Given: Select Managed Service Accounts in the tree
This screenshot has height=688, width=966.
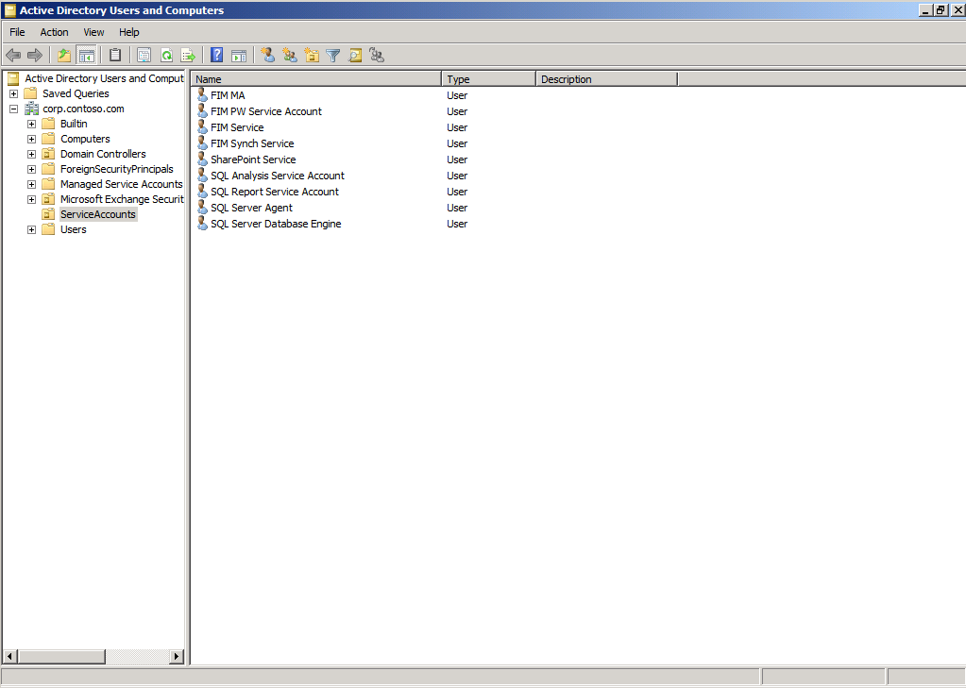Looking at the screenshot, I should 122,184.
